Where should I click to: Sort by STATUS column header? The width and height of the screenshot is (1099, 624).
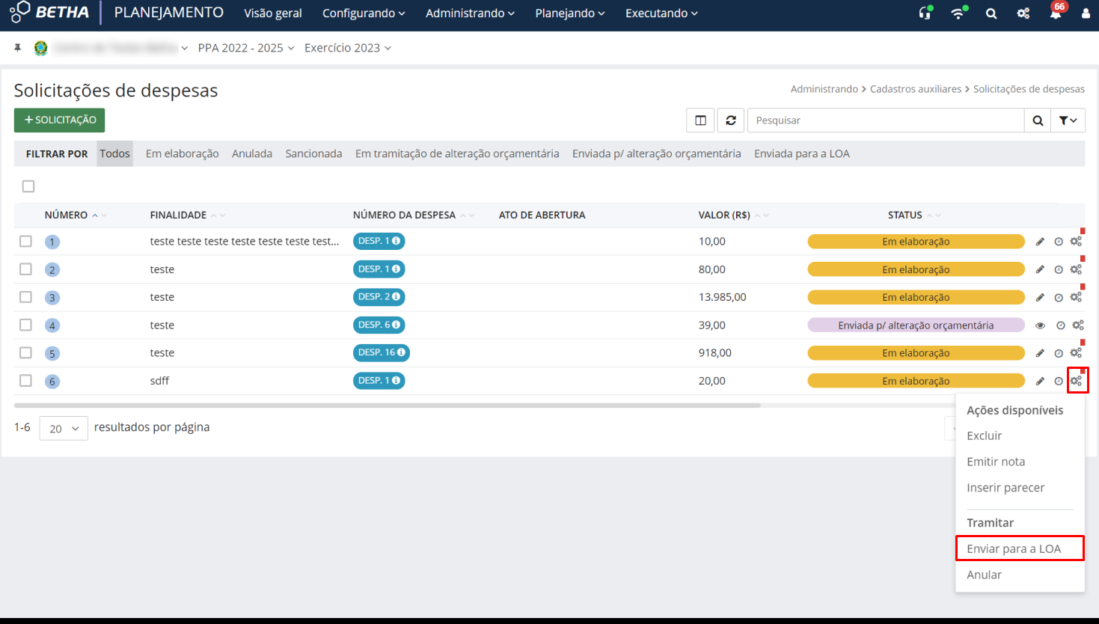(914, 215)
